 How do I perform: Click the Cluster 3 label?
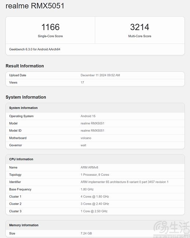tap(15, 211)
